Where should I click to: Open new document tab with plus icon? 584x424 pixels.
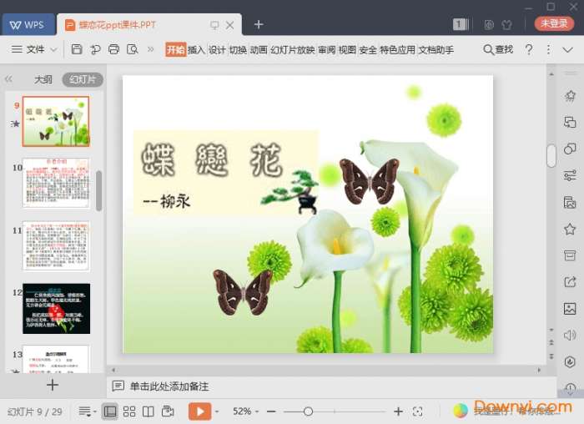coord(259,24)
